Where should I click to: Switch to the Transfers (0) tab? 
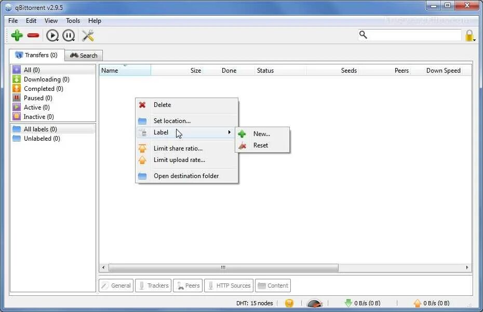click(37, 55)
